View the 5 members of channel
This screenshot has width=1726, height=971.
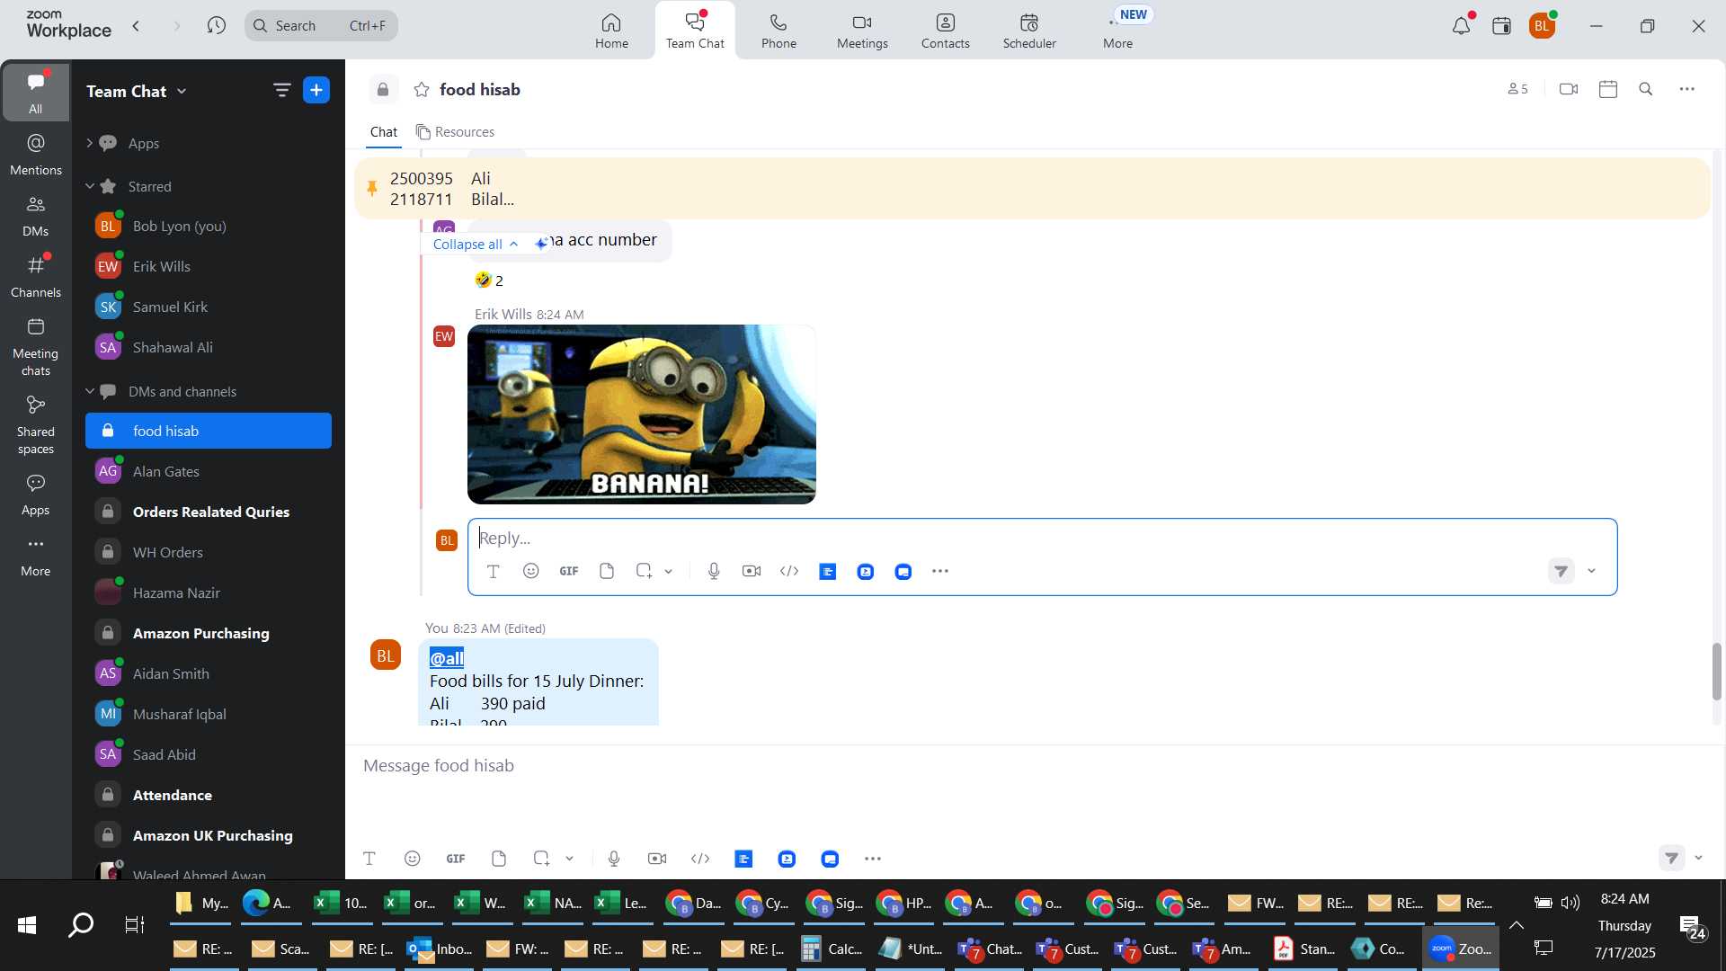[1518, 89]
